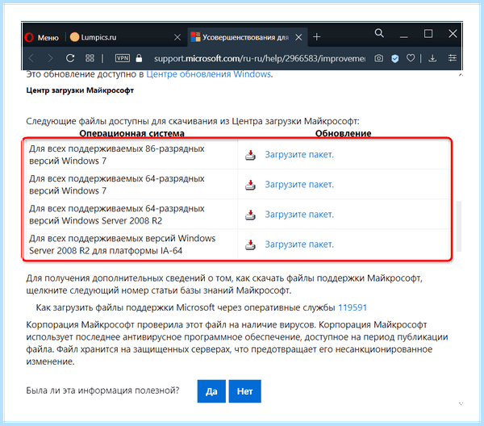Image resolution: width=484 pixels, height=426 pixels.
Task: Take a snapshot with camera icon
Action: pos(379,58)
